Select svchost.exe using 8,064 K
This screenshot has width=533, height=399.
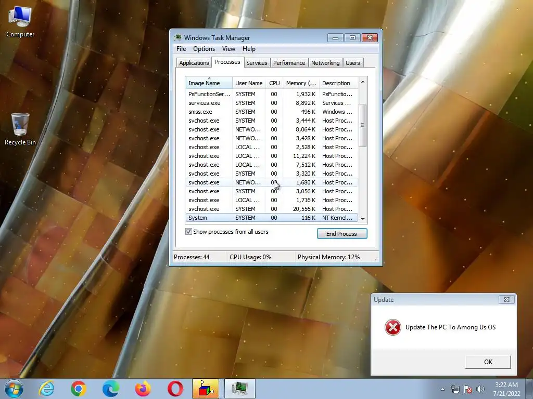tap(272, 129)
